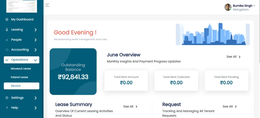Image resolution: width=260 pixels, height=118 pixels.
Task: Select Service submenu item
Action: [22, 86]
